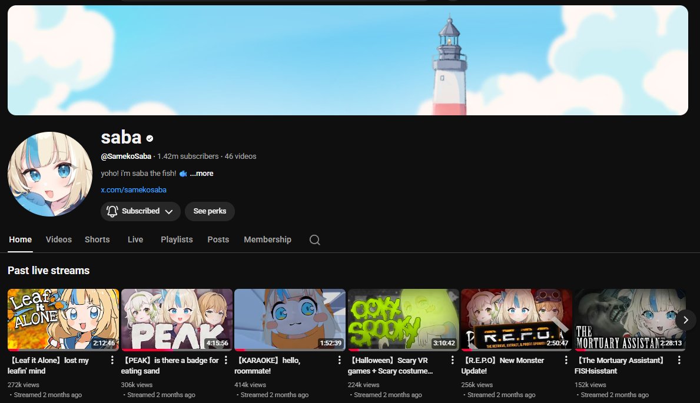Viewport: 700px width, 403px height.
Task: Open options menu on the Mortuary Assistant video
Action: tap(679, 359)
